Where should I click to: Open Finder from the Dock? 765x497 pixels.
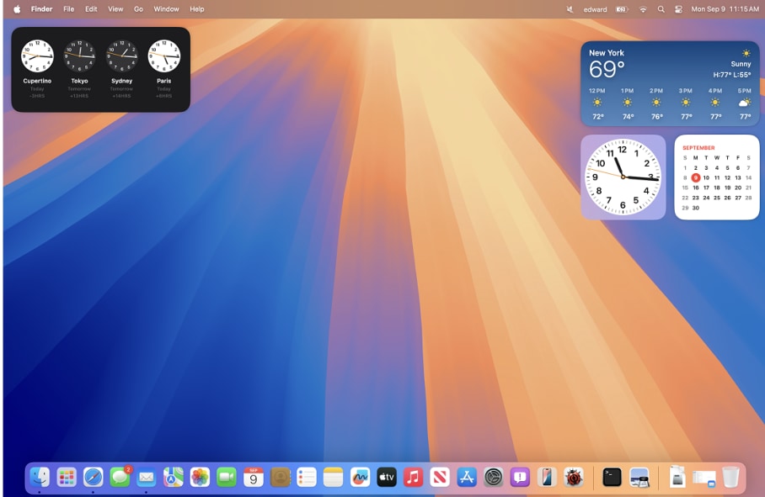tap(40, 477)
